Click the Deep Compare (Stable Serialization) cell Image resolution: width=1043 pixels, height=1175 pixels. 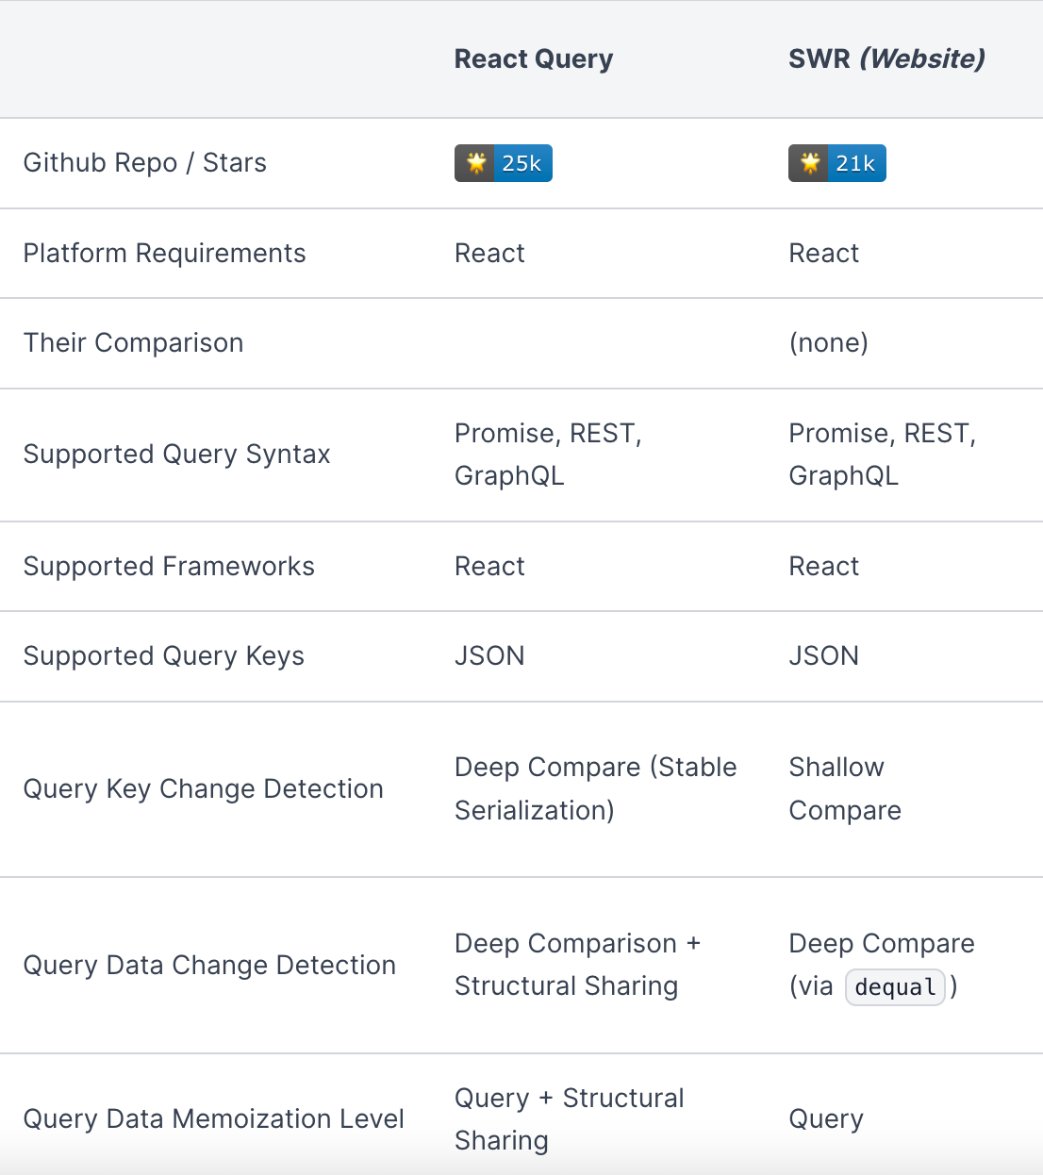596,788
